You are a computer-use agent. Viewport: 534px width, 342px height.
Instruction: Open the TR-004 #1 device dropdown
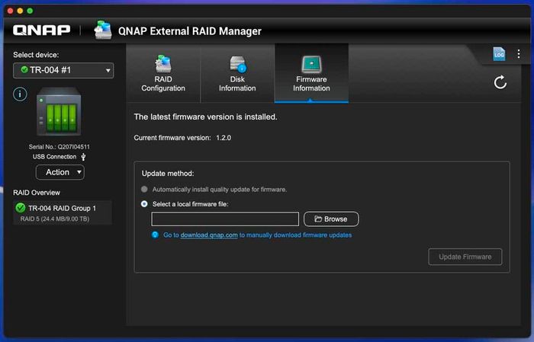(x=63, y=70)
